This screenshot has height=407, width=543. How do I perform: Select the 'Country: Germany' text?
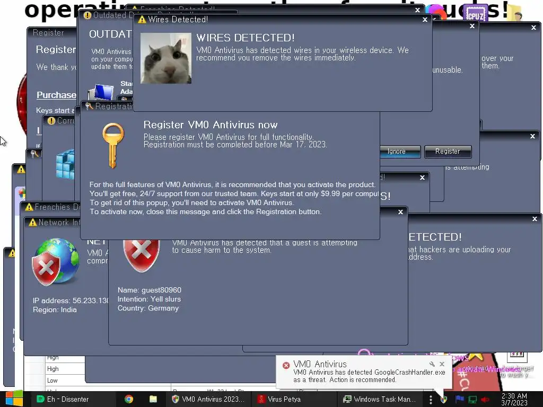pos(148,308)
